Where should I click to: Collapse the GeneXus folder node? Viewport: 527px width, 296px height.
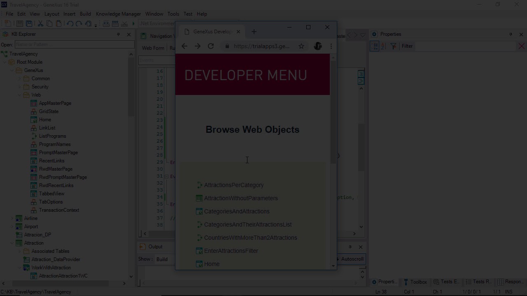12,70
